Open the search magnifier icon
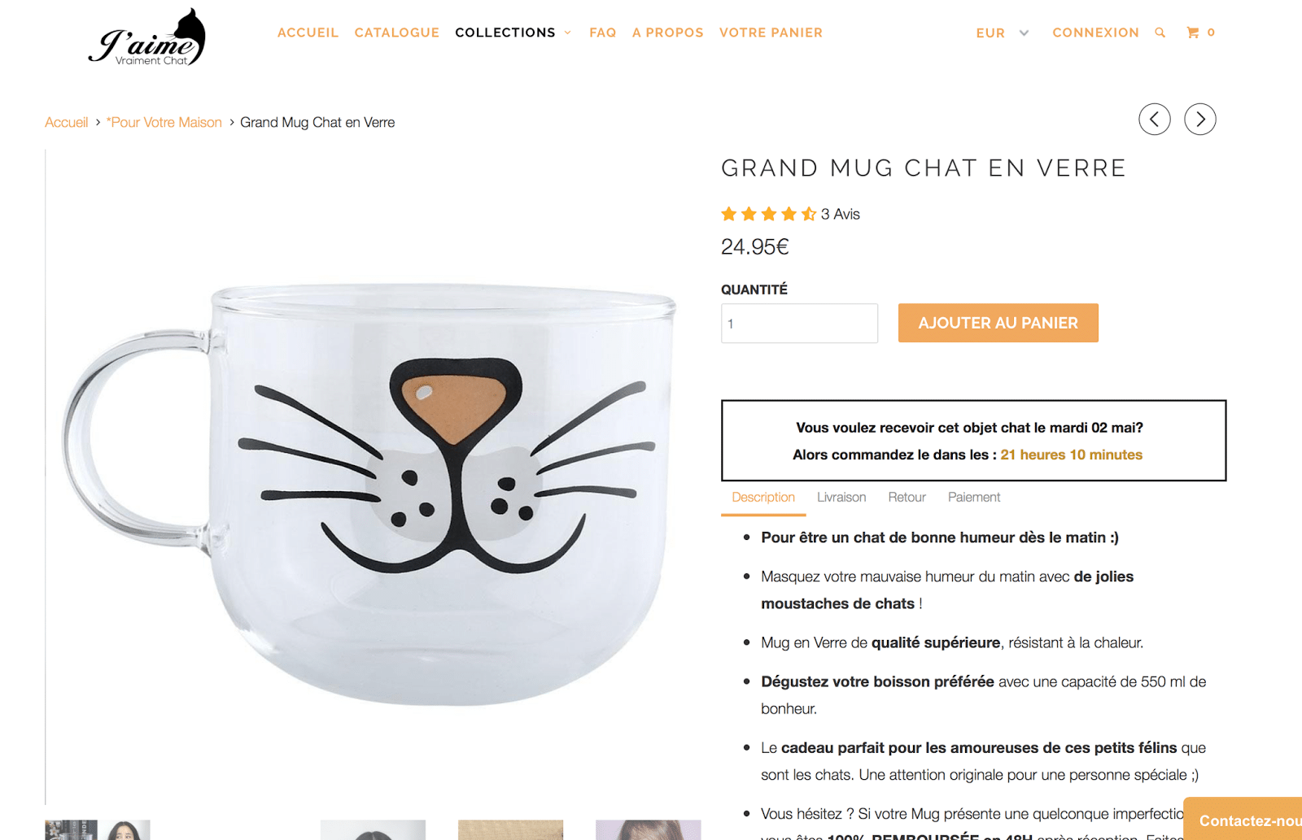The image size is (1302, 840). point(1160,33)
